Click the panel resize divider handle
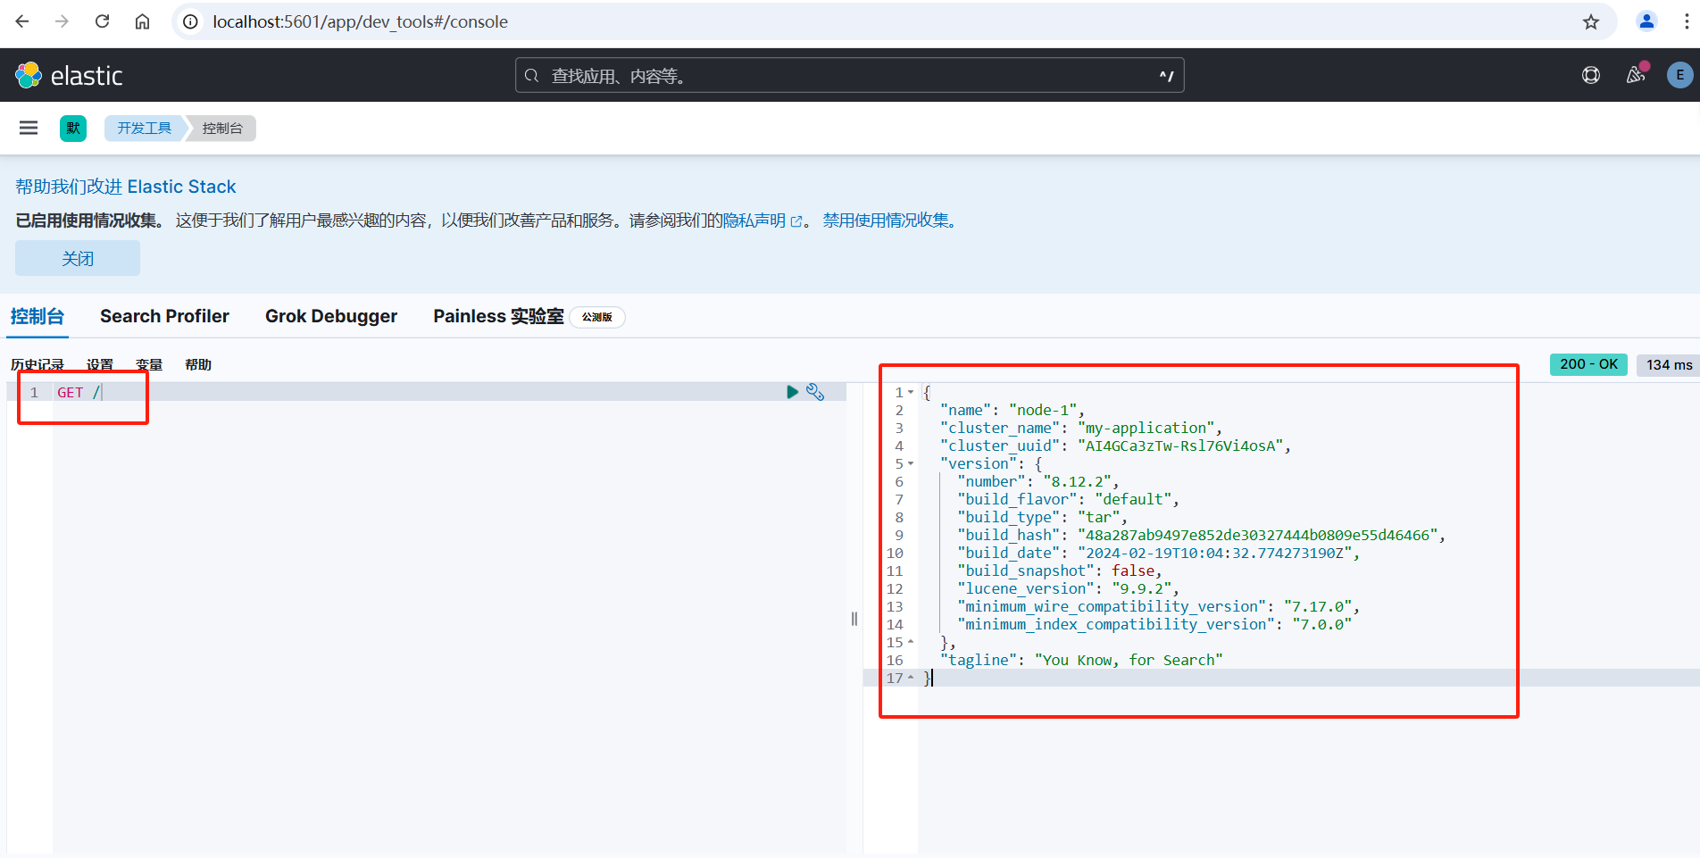This screenshot has width=1700, height=858. pyautogui.click(x=854, y=619)
